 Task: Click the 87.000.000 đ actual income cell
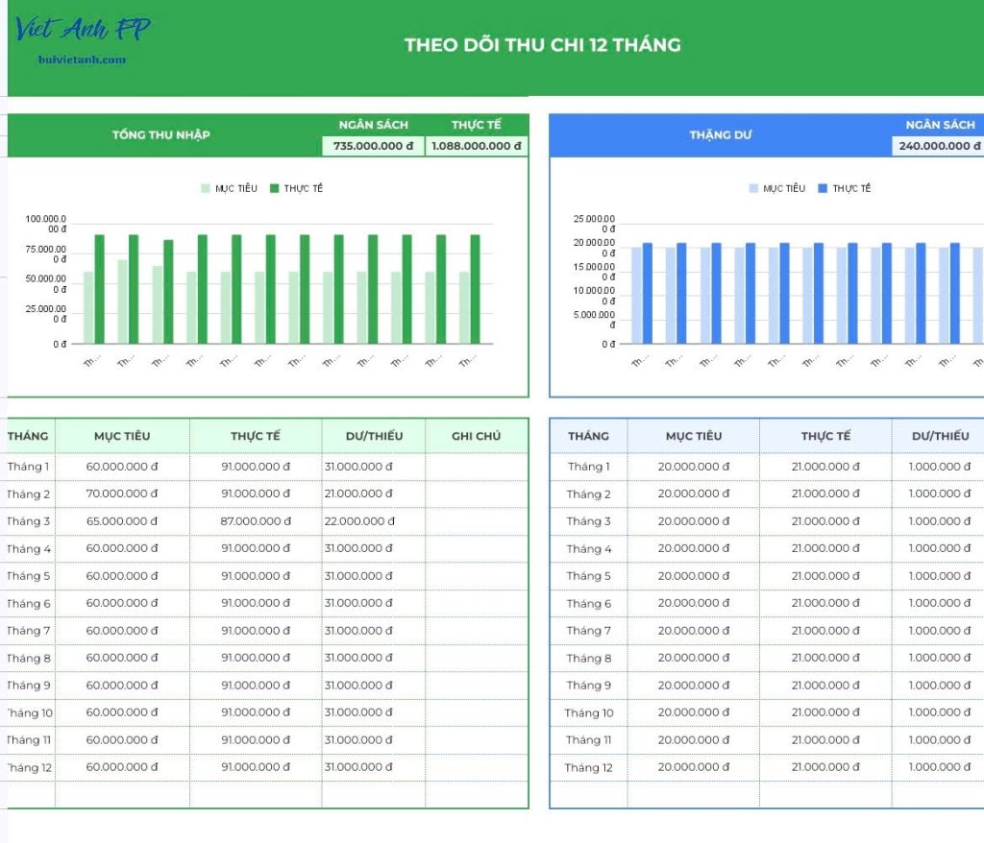click(256, 521)
